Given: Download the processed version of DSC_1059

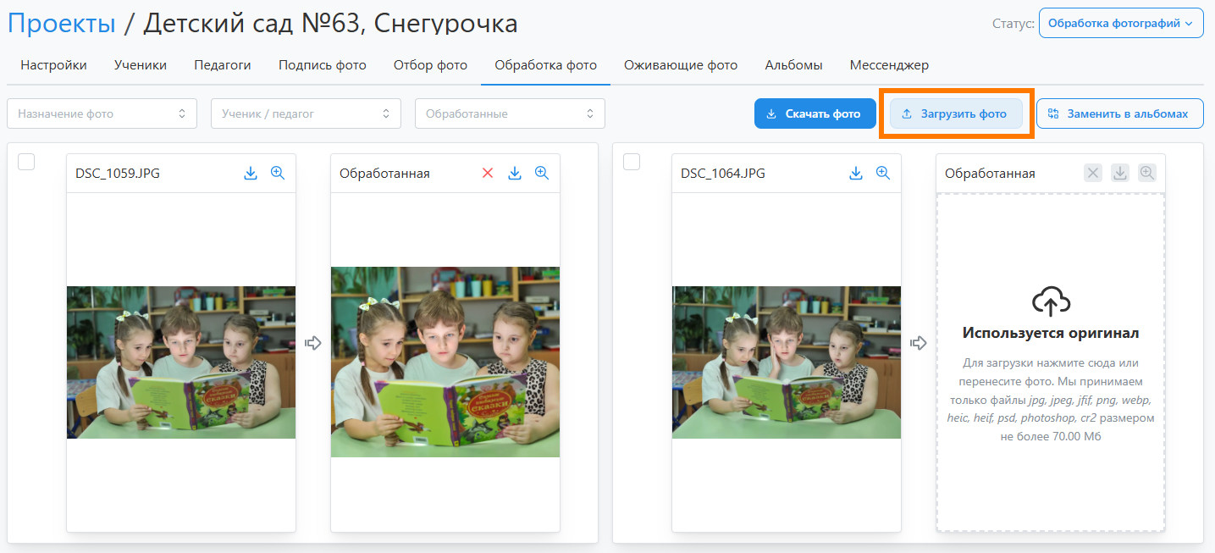Looking at the screenshot, I should pos(515,173).
